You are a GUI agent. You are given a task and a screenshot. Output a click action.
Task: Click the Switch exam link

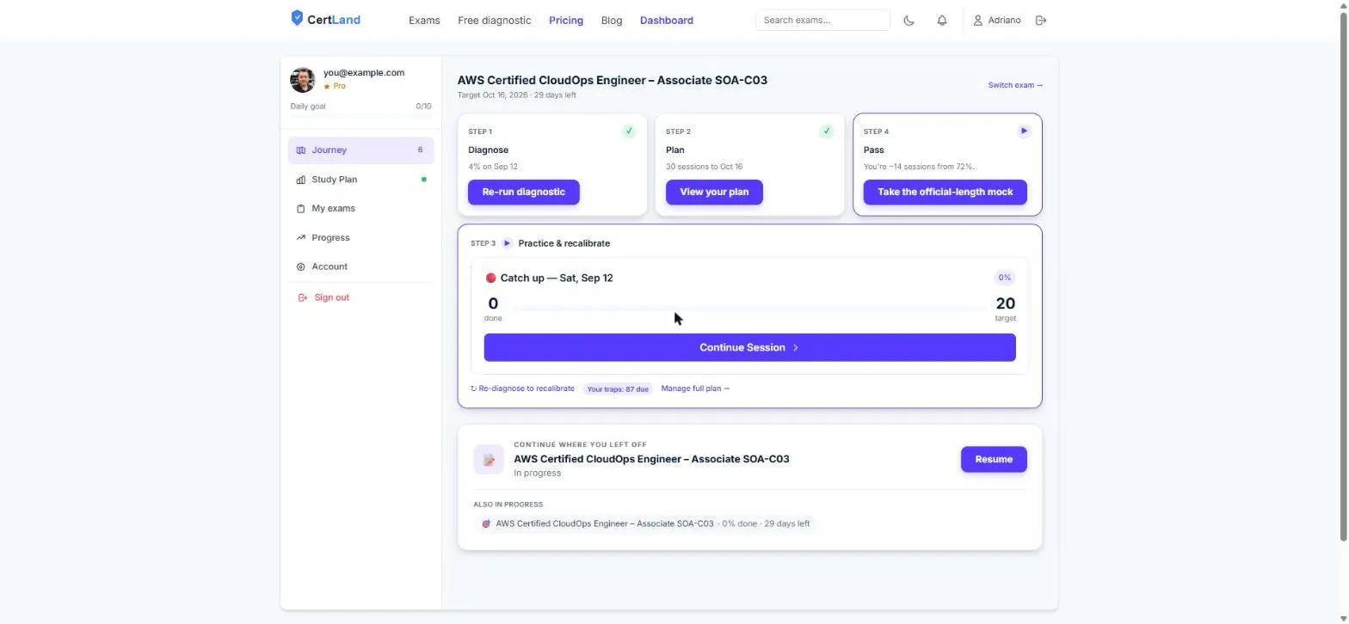tap(1015, 85)
